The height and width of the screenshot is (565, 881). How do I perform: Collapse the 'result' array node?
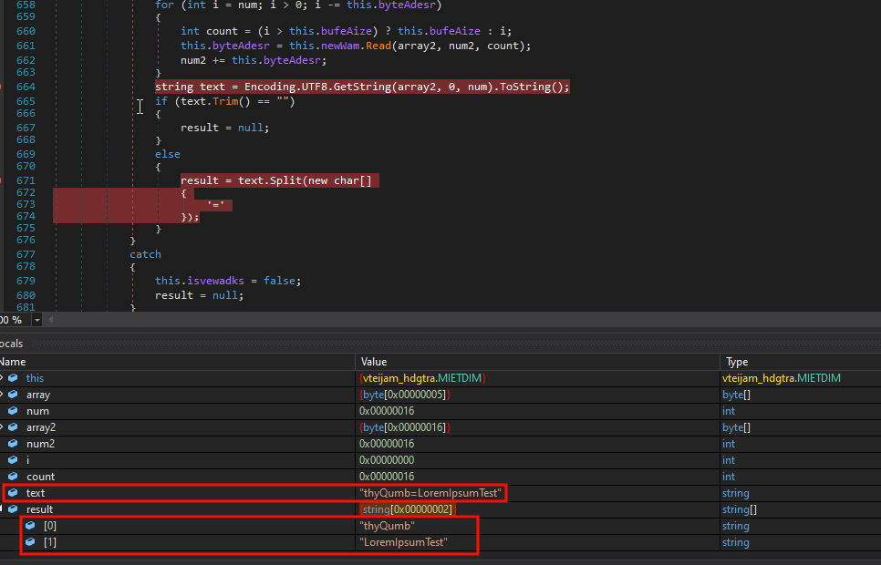(2, 509)
